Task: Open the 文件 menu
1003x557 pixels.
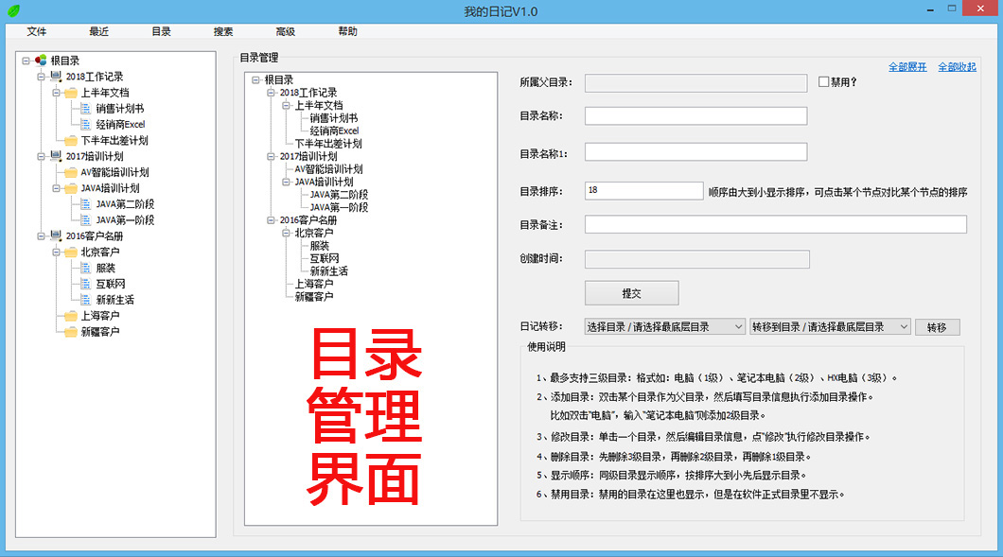Action: pos(37,31)
